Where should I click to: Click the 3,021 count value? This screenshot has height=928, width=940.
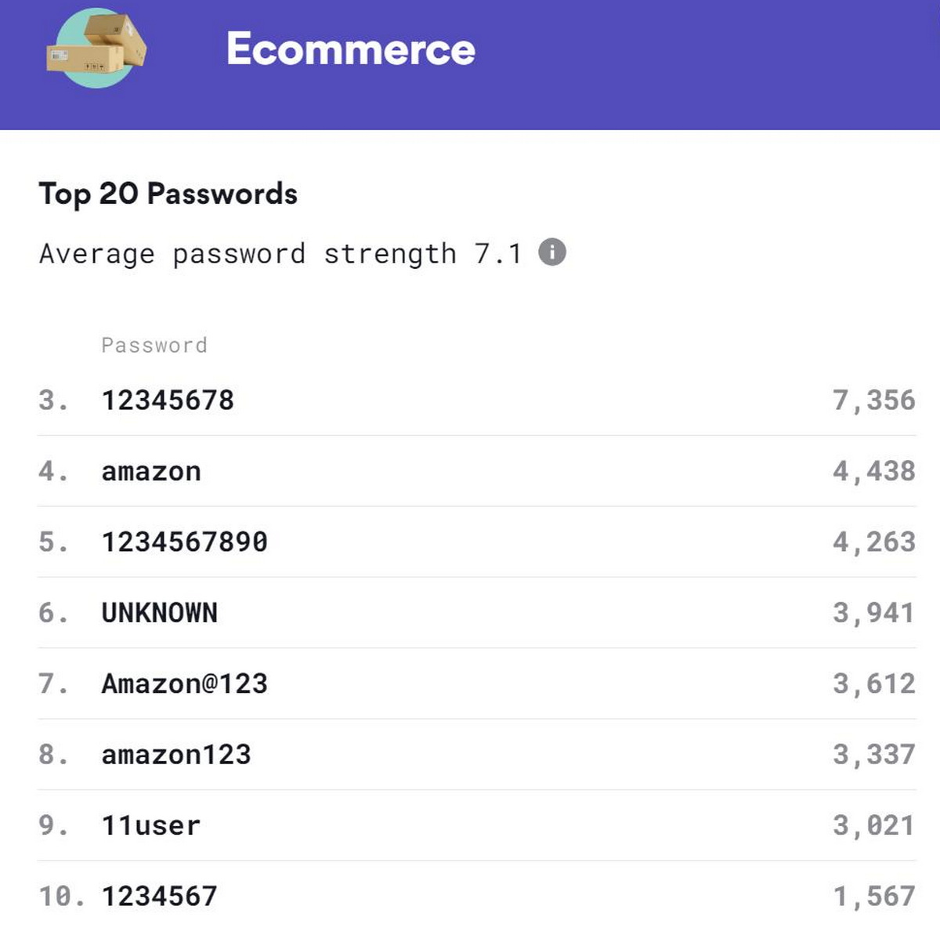[x=873, y=825]
